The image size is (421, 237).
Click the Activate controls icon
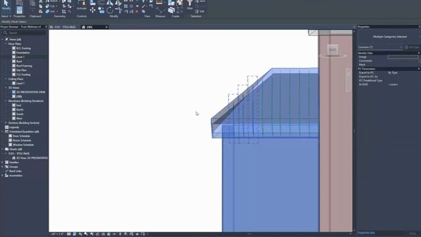coord(82,5)
